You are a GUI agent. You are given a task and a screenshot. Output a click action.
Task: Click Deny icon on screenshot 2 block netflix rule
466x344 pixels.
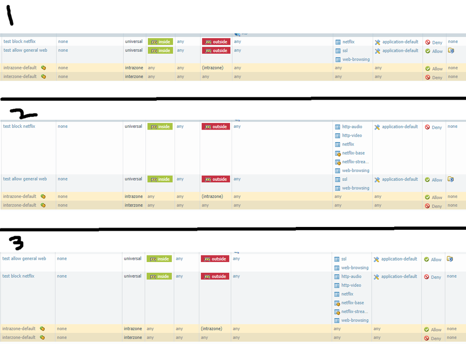click(x=427, y=127)
